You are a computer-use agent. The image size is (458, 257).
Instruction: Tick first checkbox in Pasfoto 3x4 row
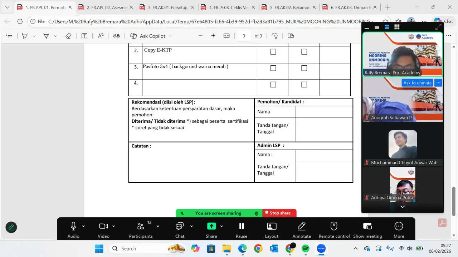(273, 68)
